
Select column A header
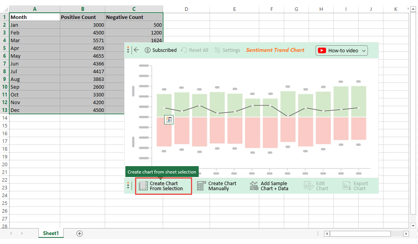pos(35,9)
